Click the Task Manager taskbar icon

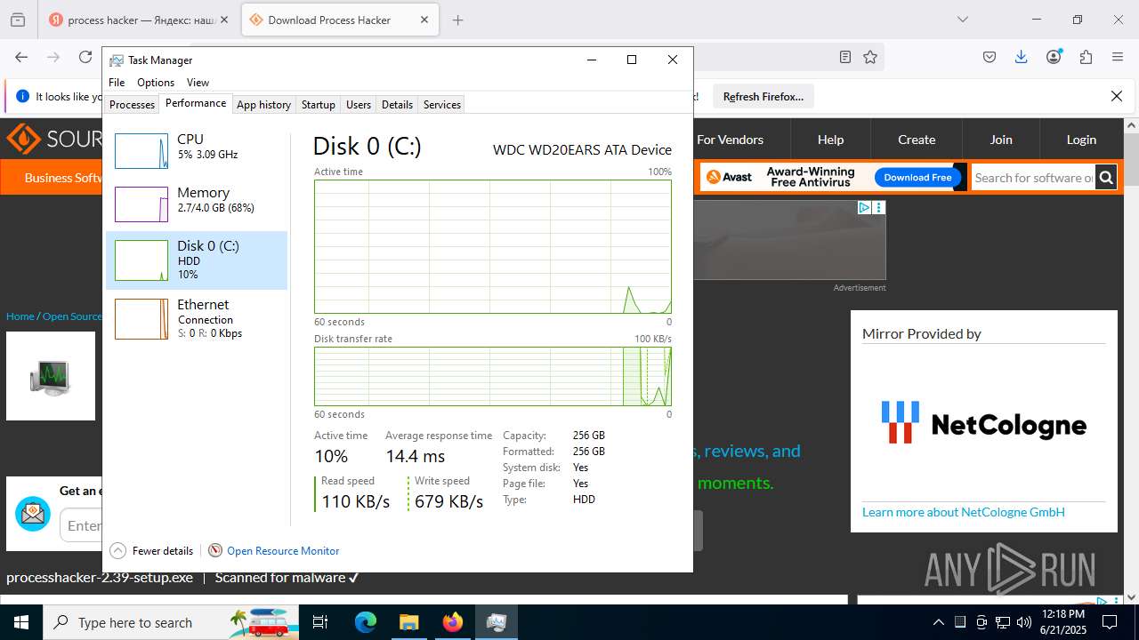[496, 622]
